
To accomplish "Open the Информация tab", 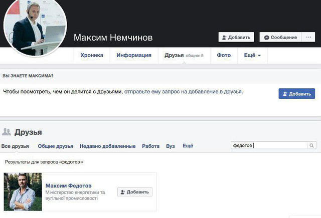I will 134,55.
